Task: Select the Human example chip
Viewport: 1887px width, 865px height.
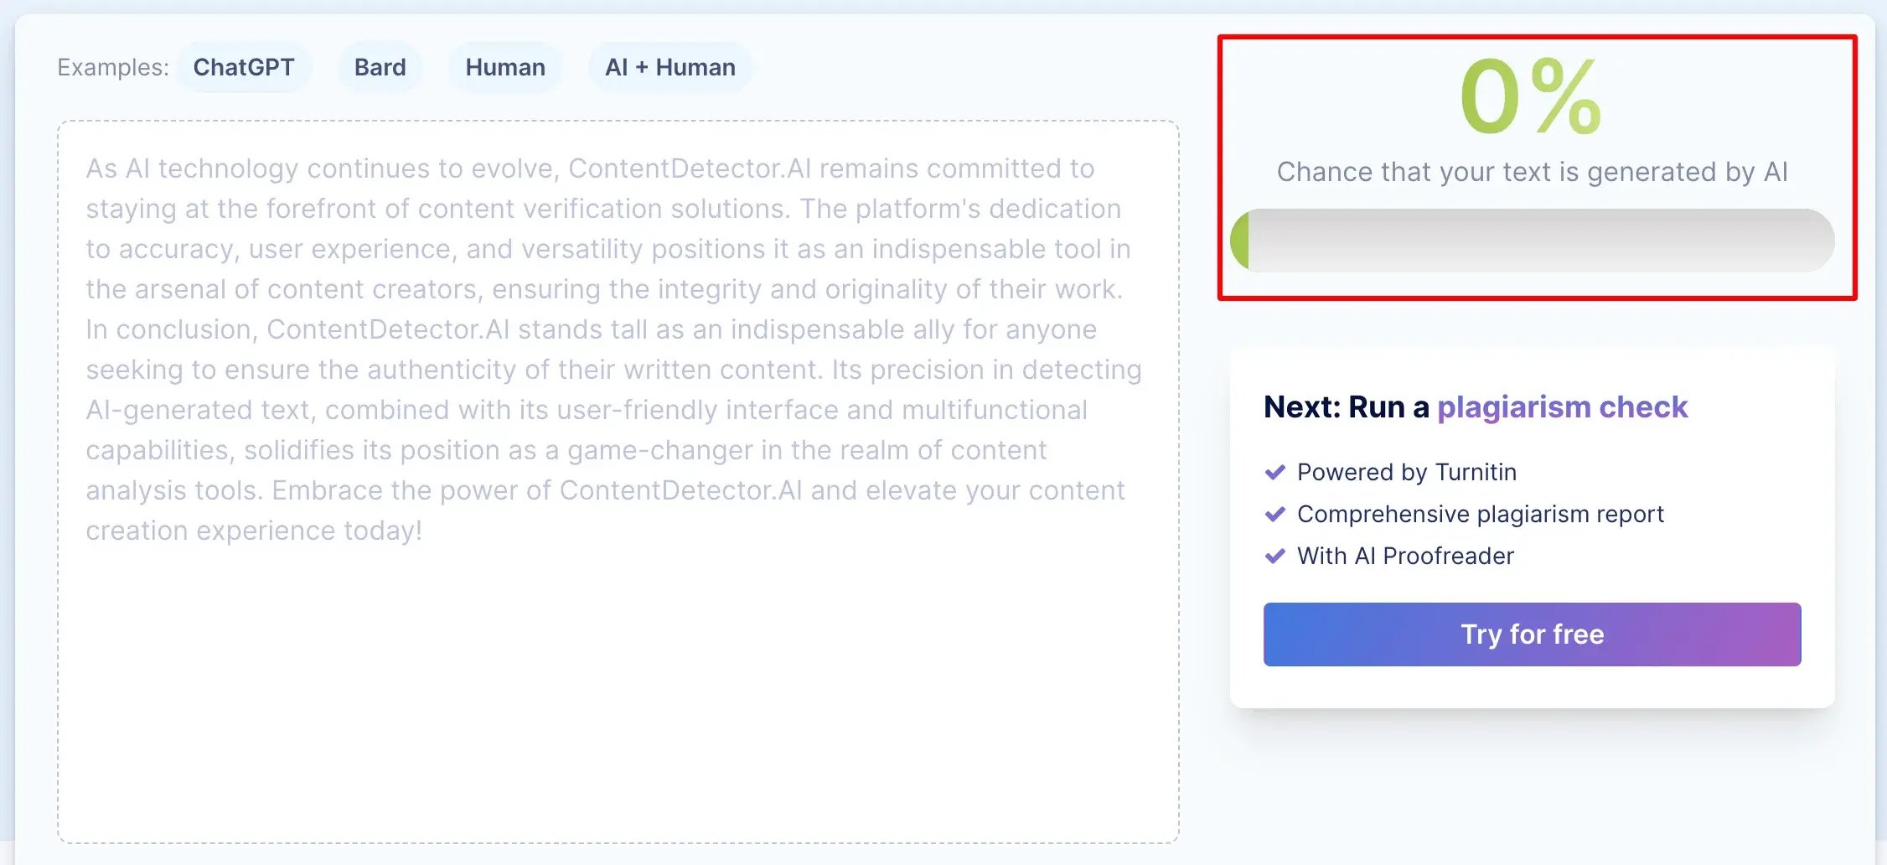Action: 505,67
